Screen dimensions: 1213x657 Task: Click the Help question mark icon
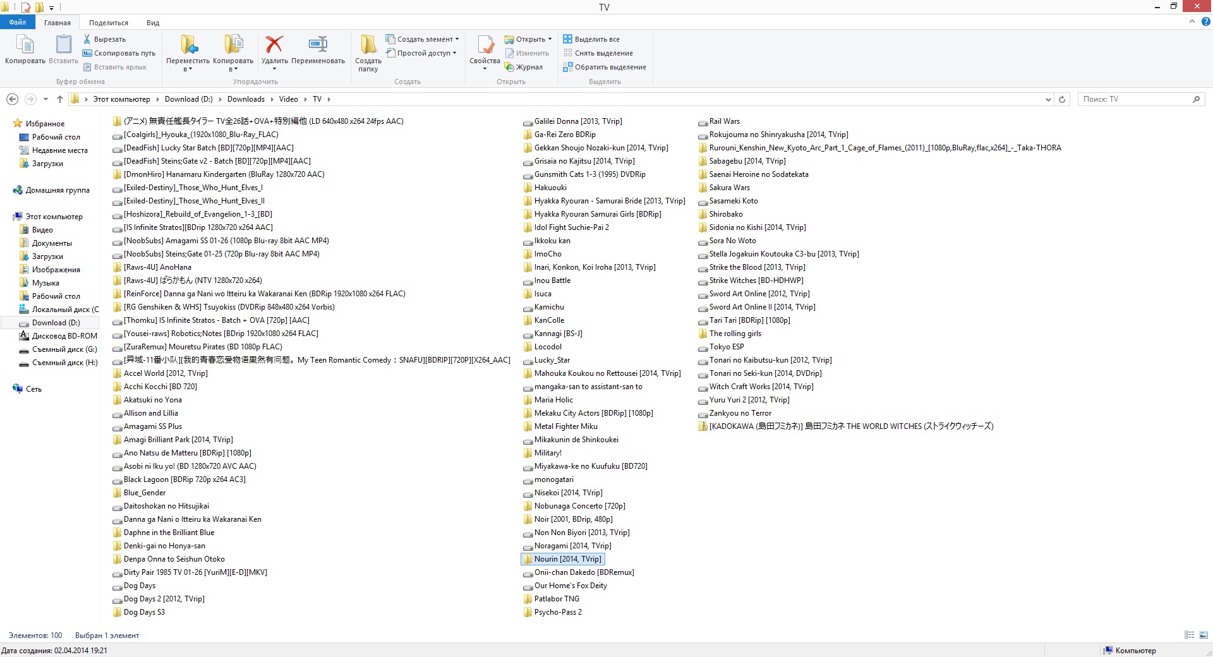1205,21
